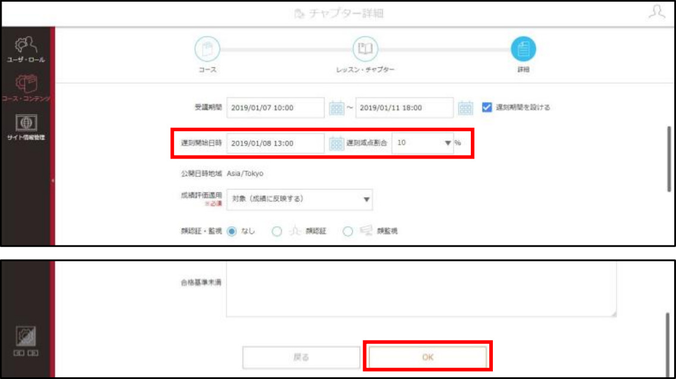Image resolution: width=676 pixels, height=379 pixels.
Task: Open calendar picker for 遅刻開始日時
Action: click(x=337, y=143)
